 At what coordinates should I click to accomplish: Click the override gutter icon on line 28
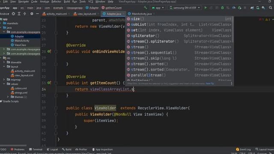49,51
